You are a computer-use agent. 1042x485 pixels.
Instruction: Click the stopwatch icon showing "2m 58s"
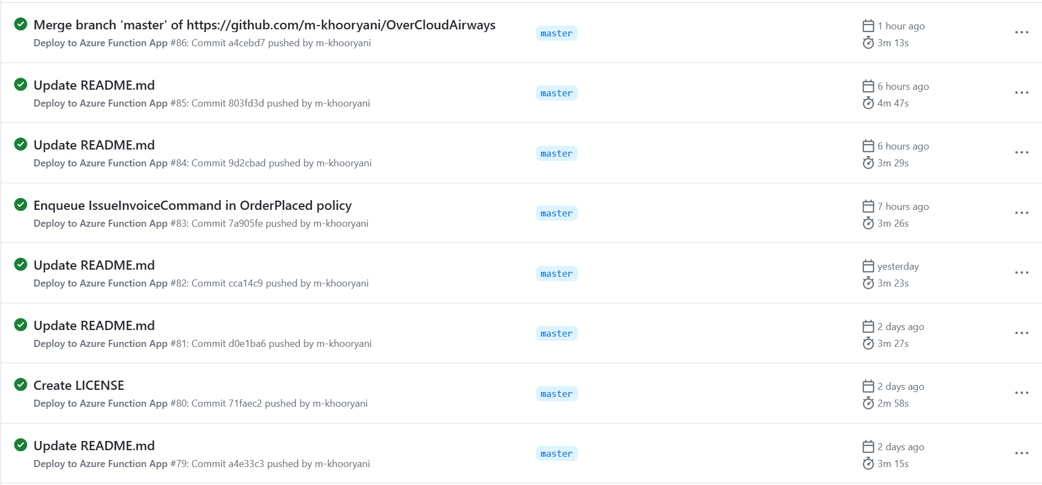click(x=868, y=403)
